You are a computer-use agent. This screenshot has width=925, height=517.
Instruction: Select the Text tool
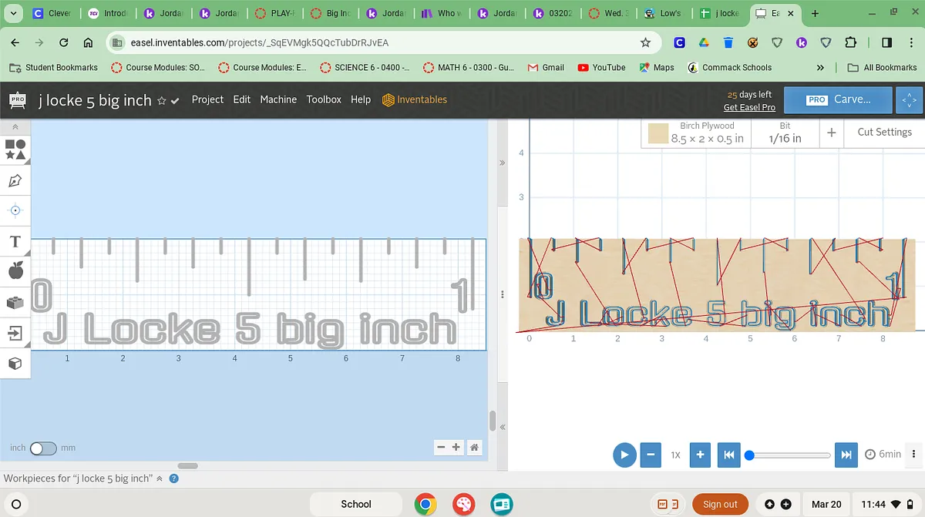15,241
